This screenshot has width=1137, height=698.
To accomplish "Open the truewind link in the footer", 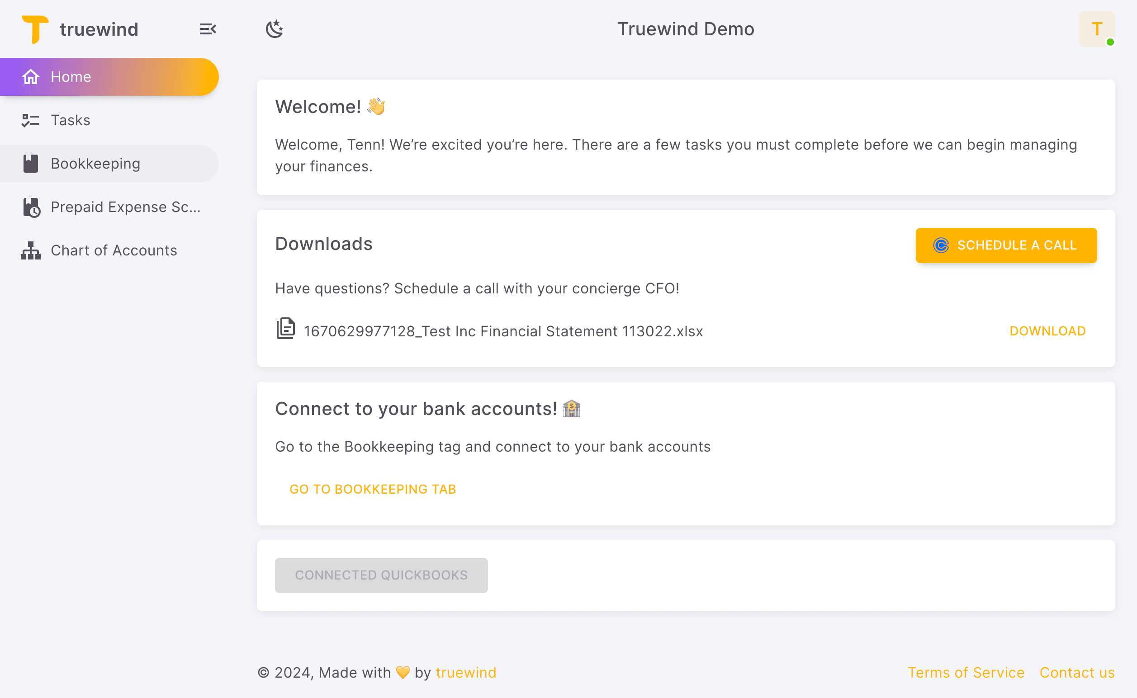I will click(465, 673).
